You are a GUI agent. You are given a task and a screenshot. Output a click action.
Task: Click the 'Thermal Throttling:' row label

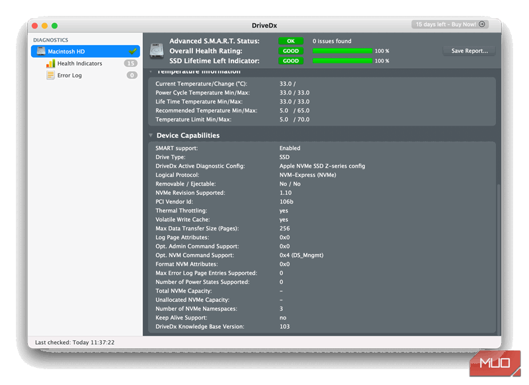tap(181, 211)
